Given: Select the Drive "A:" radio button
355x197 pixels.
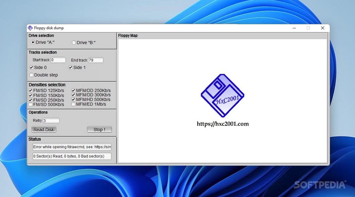Looking at the screenshot, I should coord(33,42).
